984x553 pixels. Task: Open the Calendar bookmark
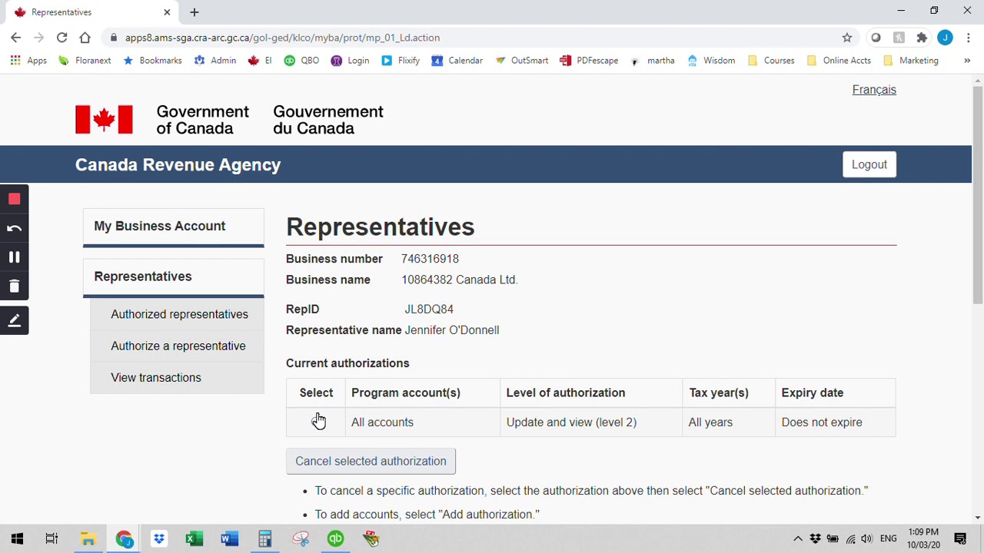point(457,61)
